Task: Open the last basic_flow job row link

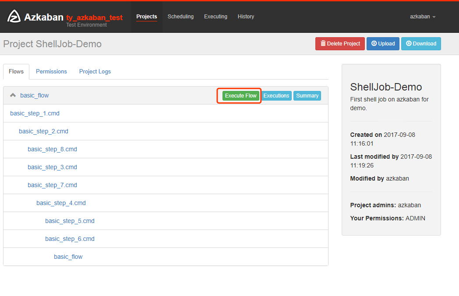Action: click(68, 257)
